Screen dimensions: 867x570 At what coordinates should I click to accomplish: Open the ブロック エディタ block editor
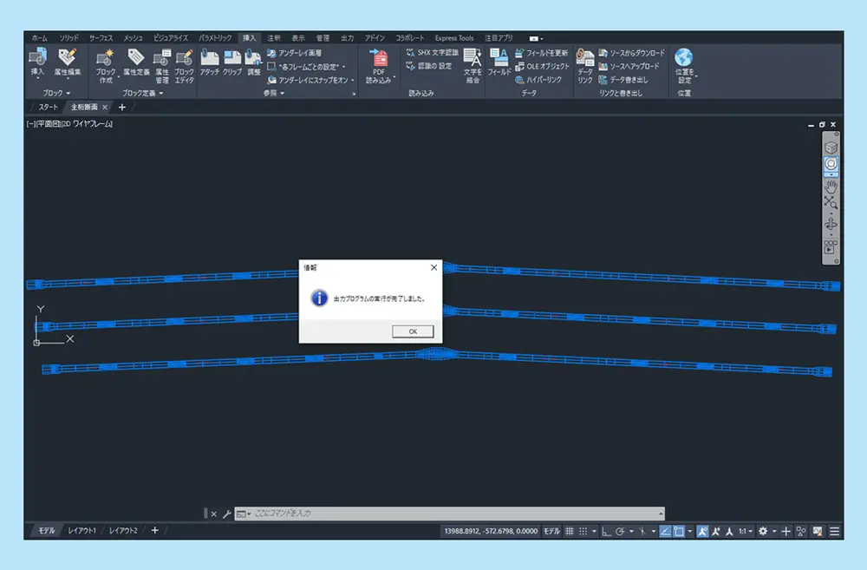pos(184,67)
